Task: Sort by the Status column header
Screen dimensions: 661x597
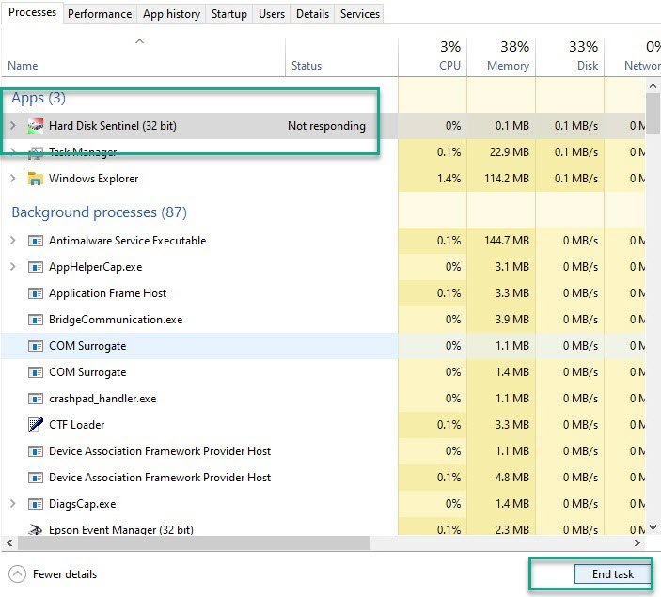Action: click(341, 57)
